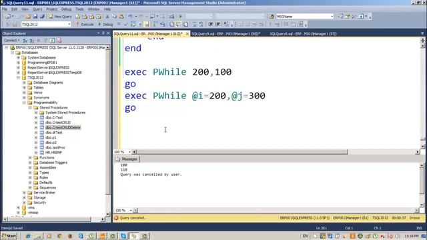Image resolution: width=427 pixels, height=240 pixels.
Task: Click the Internet Explorer taskbar icon
Action: point(28,236)
